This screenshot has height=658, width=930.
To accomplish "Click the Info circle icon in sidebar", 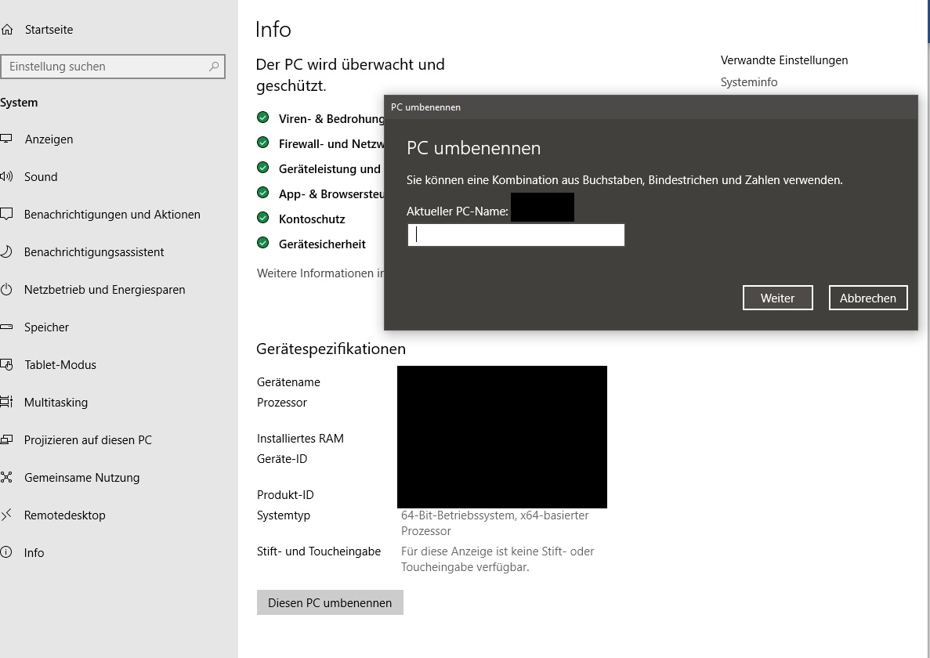I will click(6, 552).
